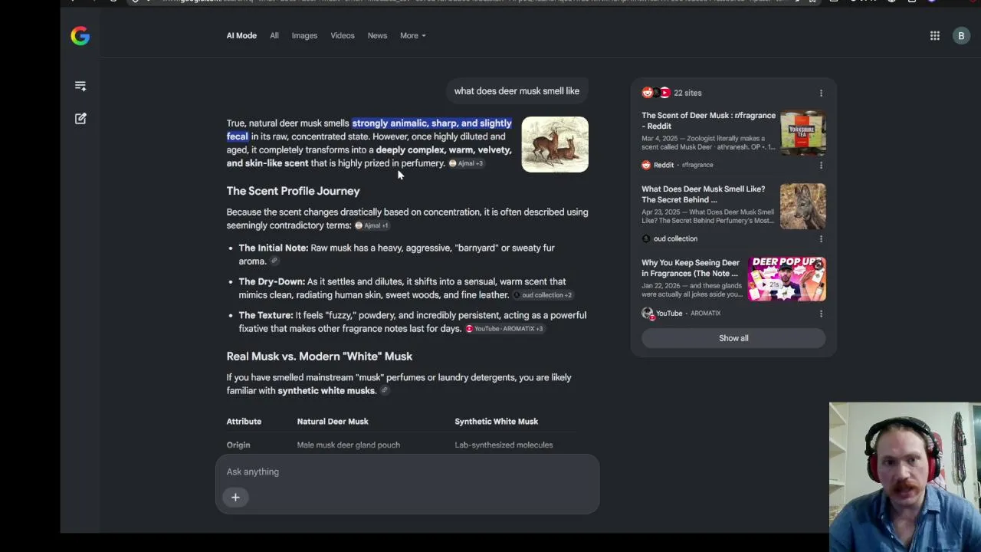
Task: Click the 'YouTube · AROMATIX +3' source chip
Action: pyautogui.click(x=504, y=329)
